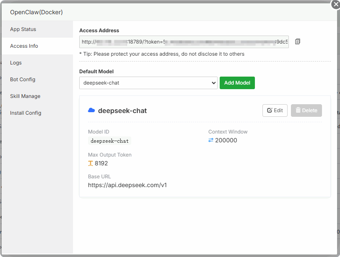Delete the deepseek-chat model
Image resolution: width=340 pixels, height=257 pixels.
pos(306,111)
